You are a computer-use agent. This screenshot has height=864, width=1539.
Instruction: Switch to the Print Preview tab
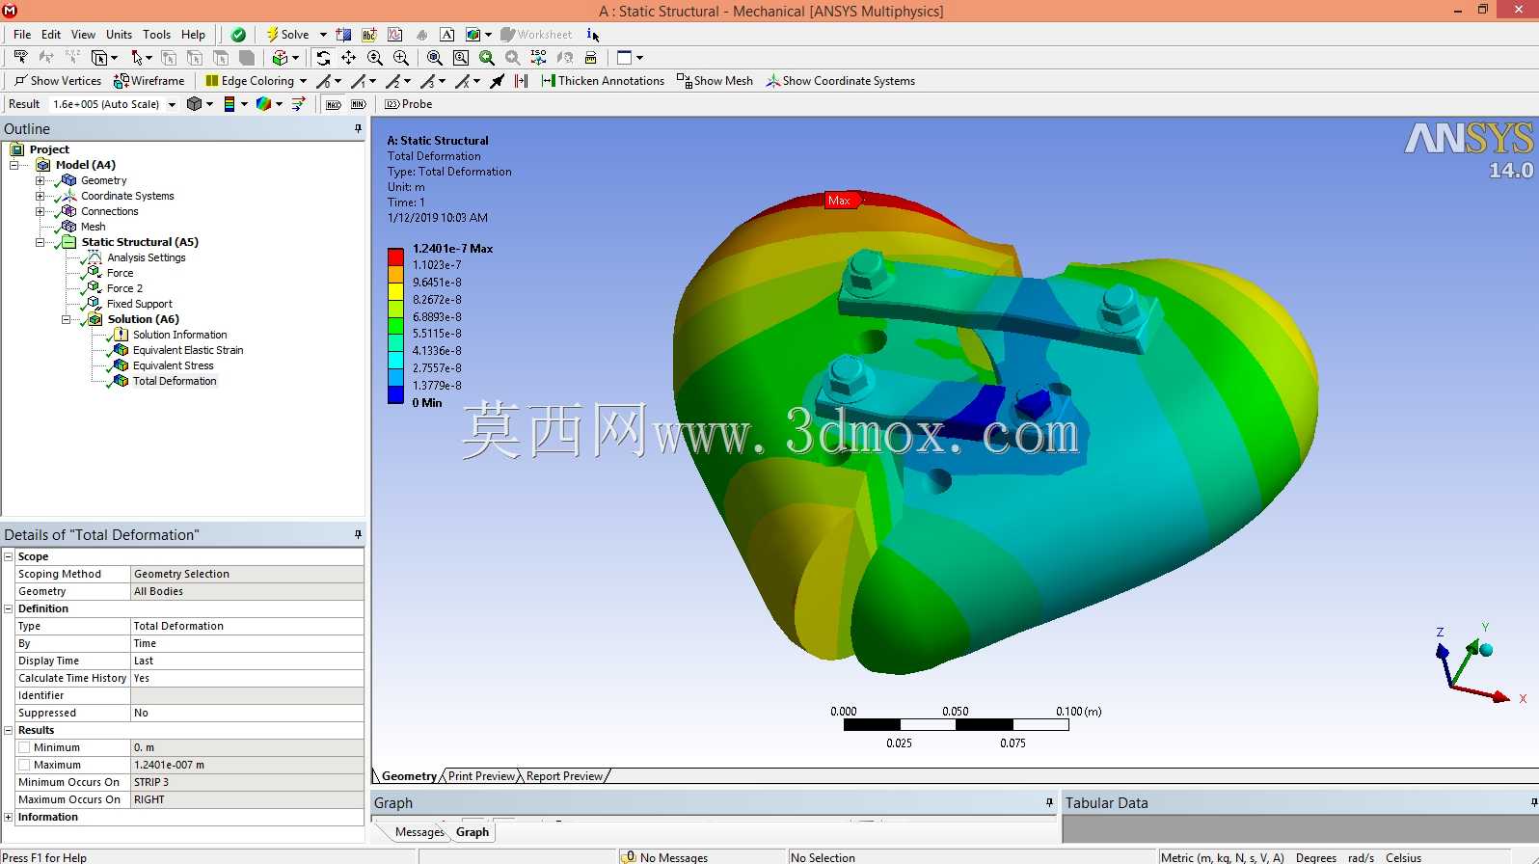[481, 776]
